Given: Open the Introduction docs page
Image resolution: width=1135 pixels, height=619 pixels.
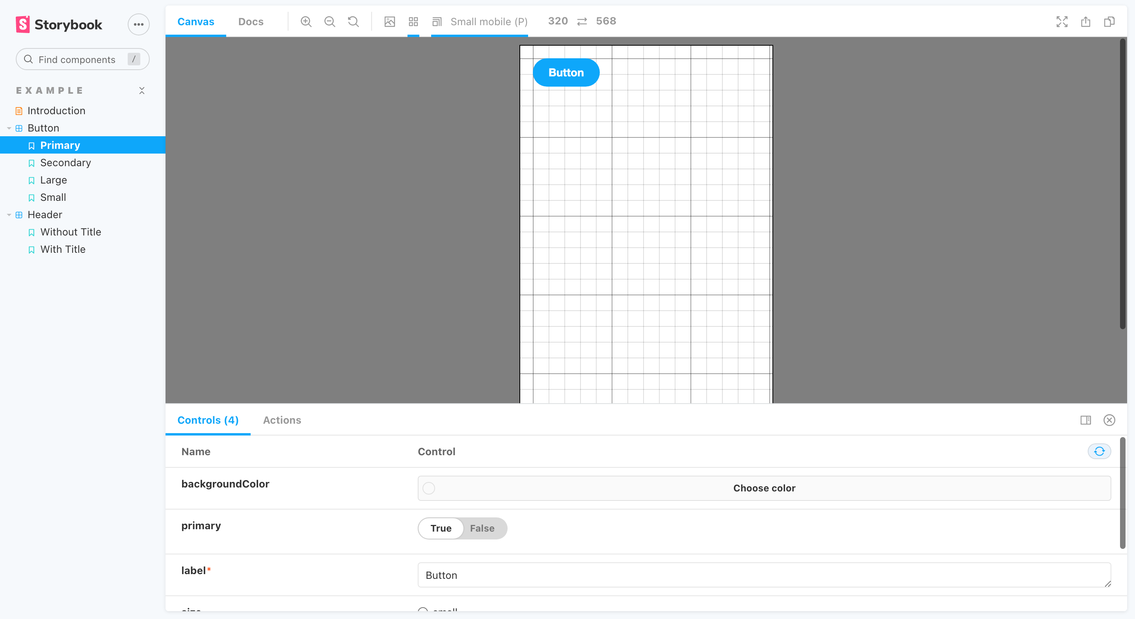Looking at the screenshot, I should pyautogui.click(x=56, y=111).
